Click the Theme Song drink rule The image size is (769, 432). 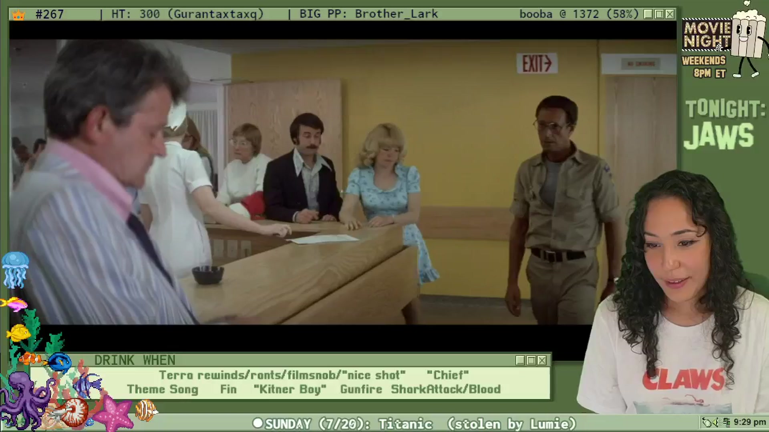[x=163, y=390]
